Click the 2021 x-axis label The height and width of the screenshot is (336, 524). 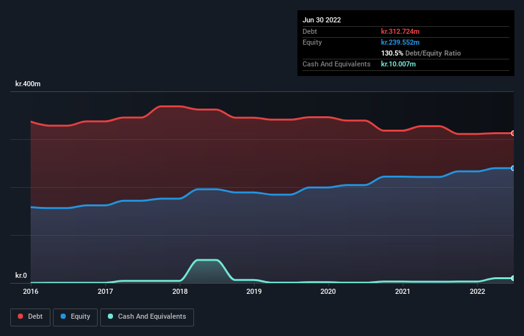point(403,291)
